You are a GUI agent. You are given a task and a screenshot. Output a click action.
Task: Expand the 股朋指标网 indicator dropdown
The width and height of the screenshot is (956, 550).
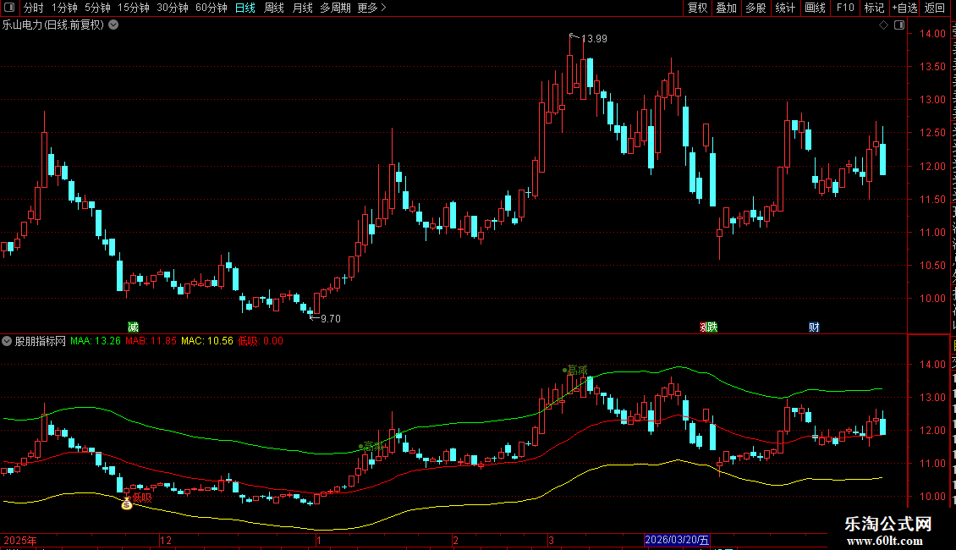(x=7, y=341)
